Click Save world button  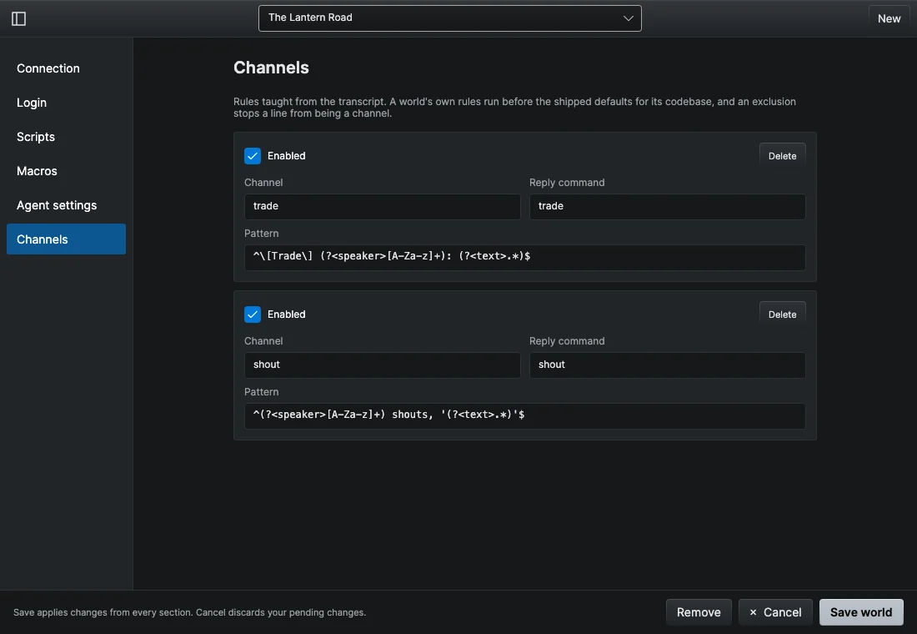(x=861, y=612)
